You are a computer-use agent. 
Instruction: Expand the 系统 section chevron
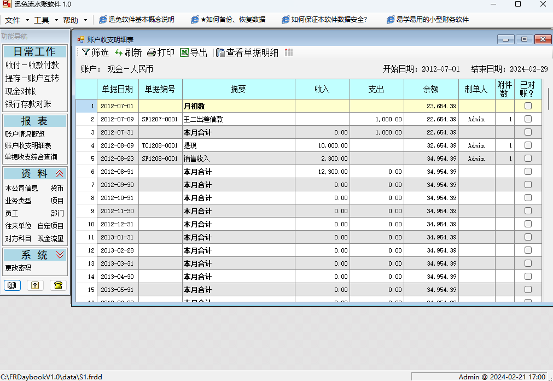[60, 255]
